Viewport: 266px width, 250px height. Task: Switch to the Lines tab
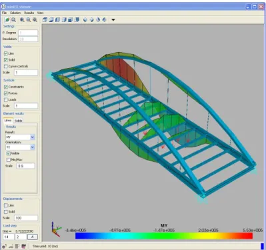[8, 120]
